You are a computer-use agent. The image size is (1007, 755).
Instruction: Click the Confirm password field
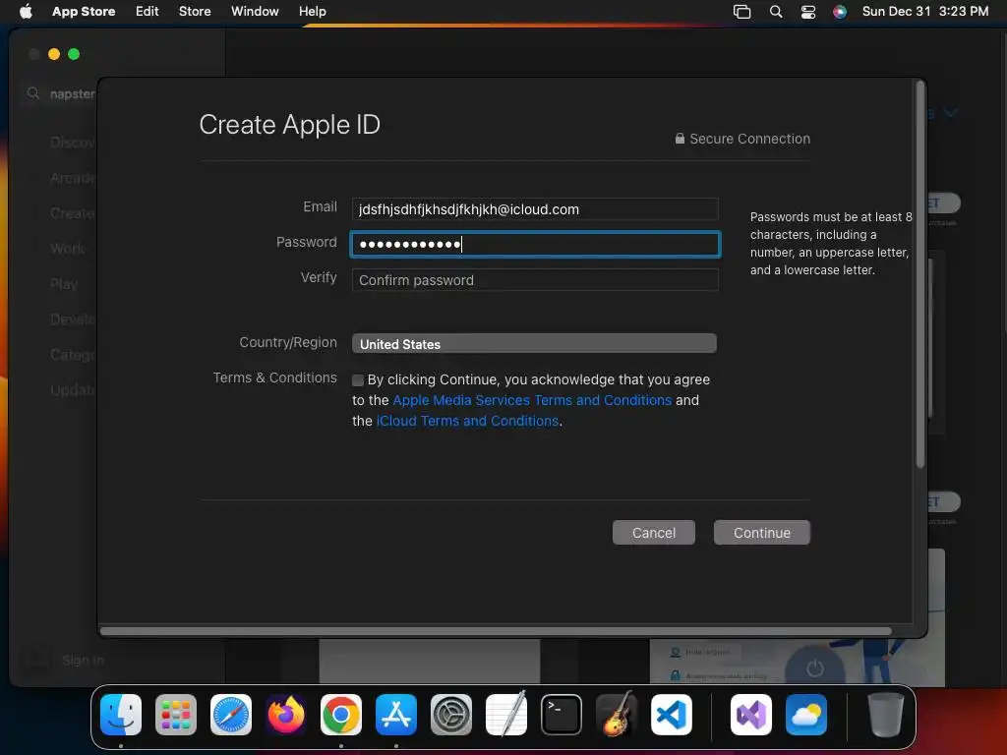[535, 280]
